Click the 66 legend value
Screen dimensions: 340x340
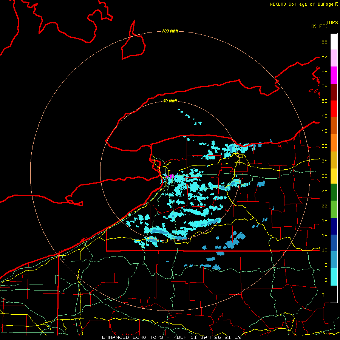tap(325, 42)
